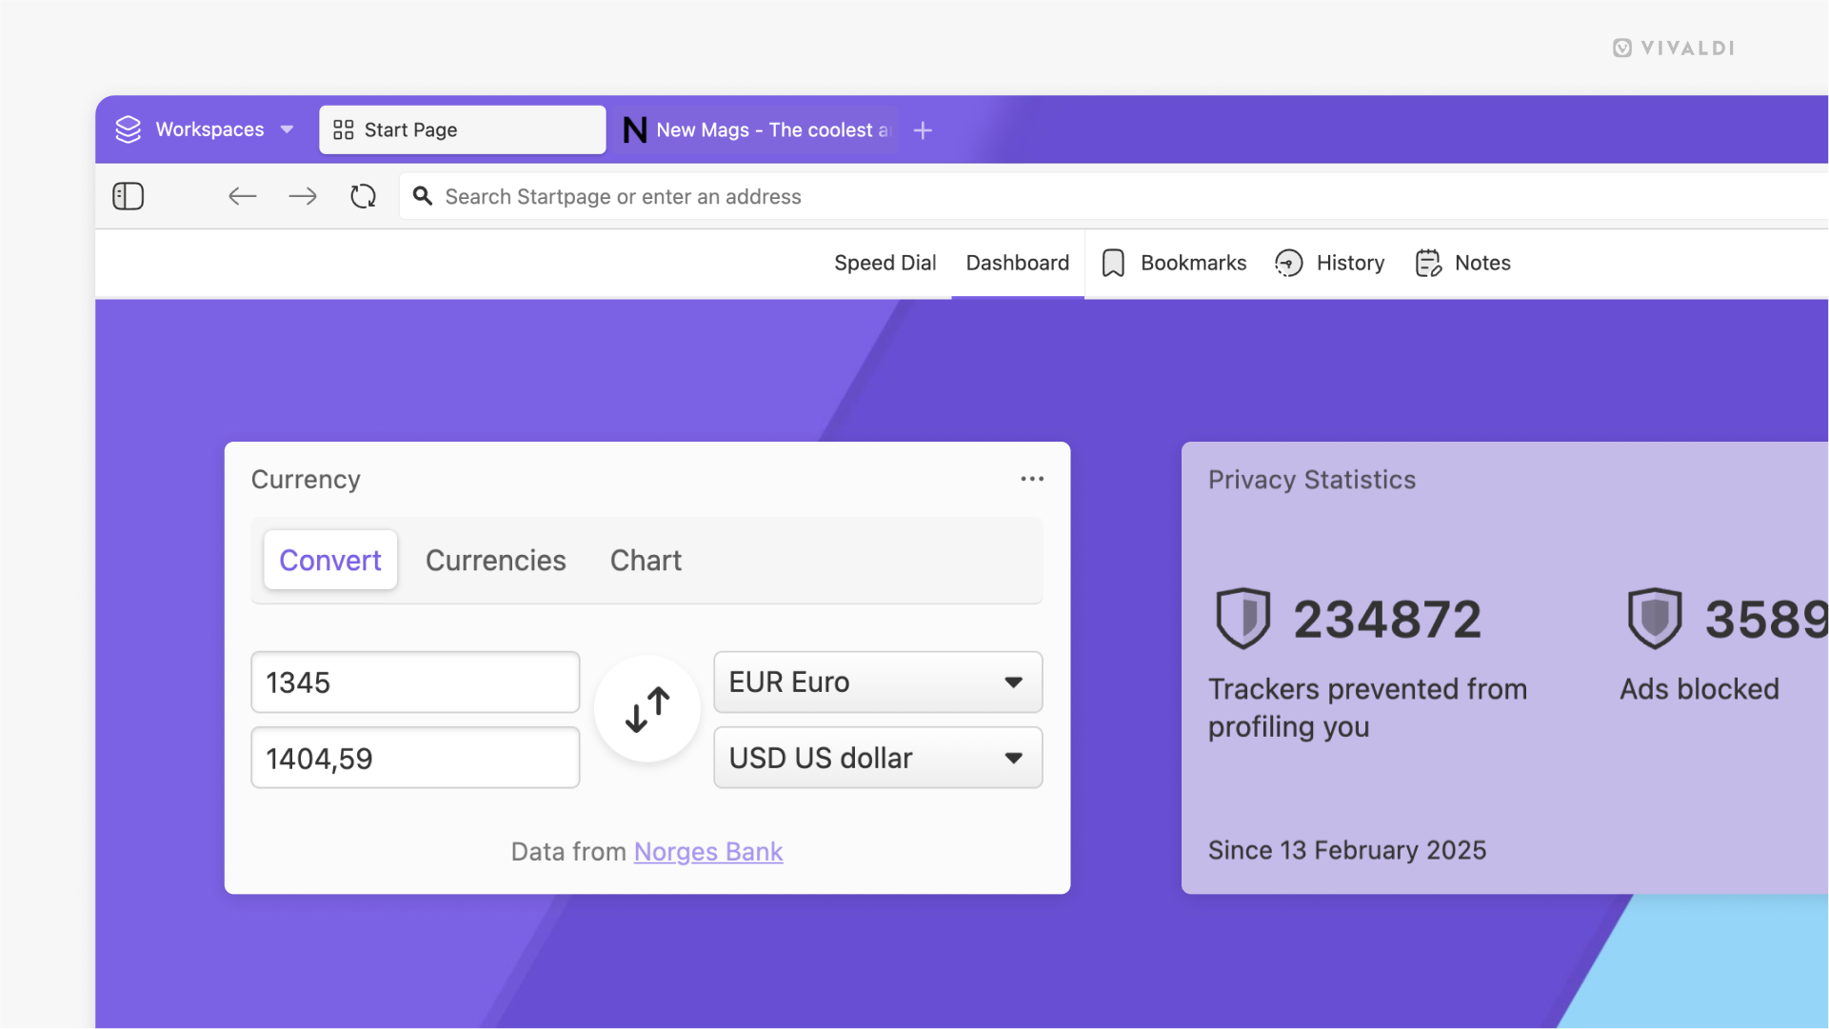Select the EUR Euro currency dropdown
The height and width of the screenshot is (1029, 1829).
click(876, 681)
